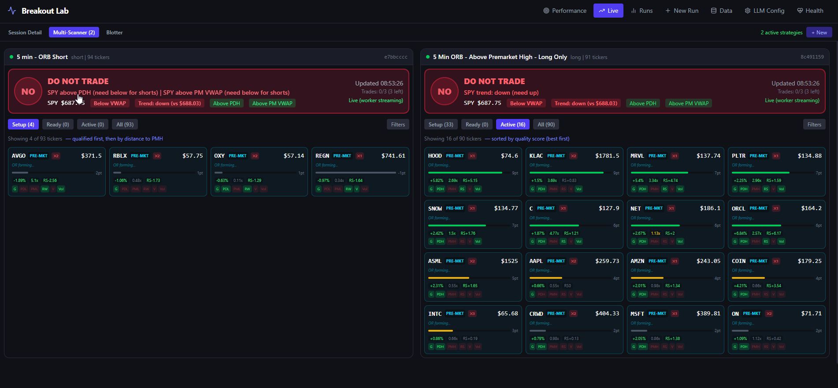Viewport: 838px width, 388px height.
Task: Select the Ready (0) tab in Long Only panel
Action: click(477, 125)
